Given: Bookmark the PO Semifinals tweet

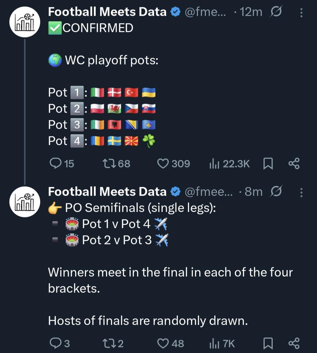Looking at the screenshot, I should pyautogui.click(x=268, y=343).
